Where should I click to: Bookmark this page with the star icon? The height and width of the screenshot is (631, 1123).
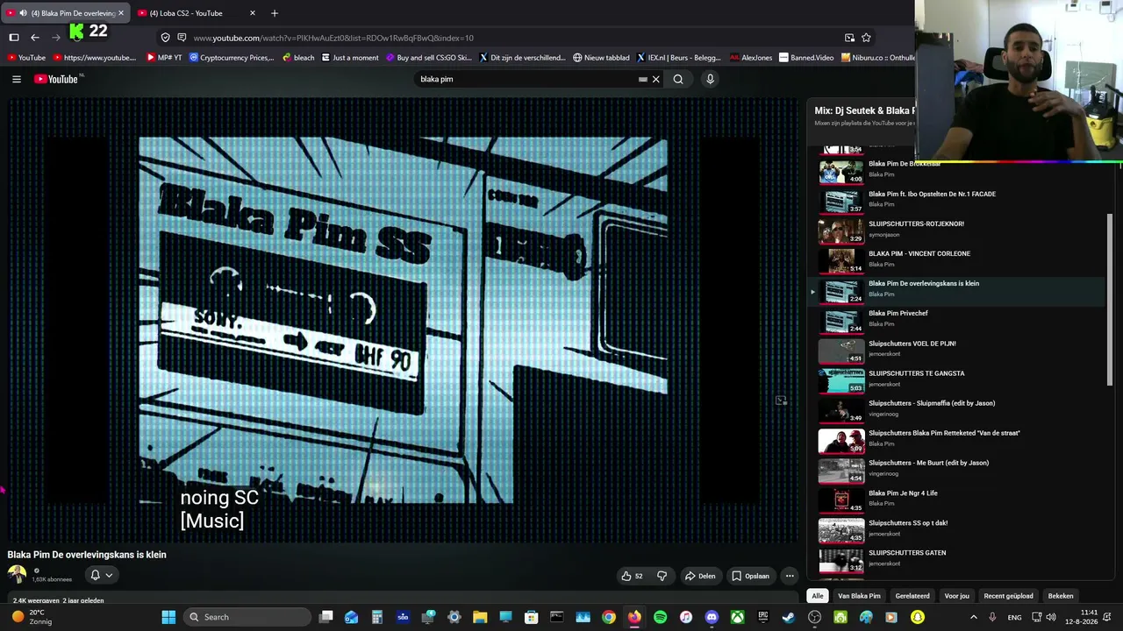click(x=866, y=38)
